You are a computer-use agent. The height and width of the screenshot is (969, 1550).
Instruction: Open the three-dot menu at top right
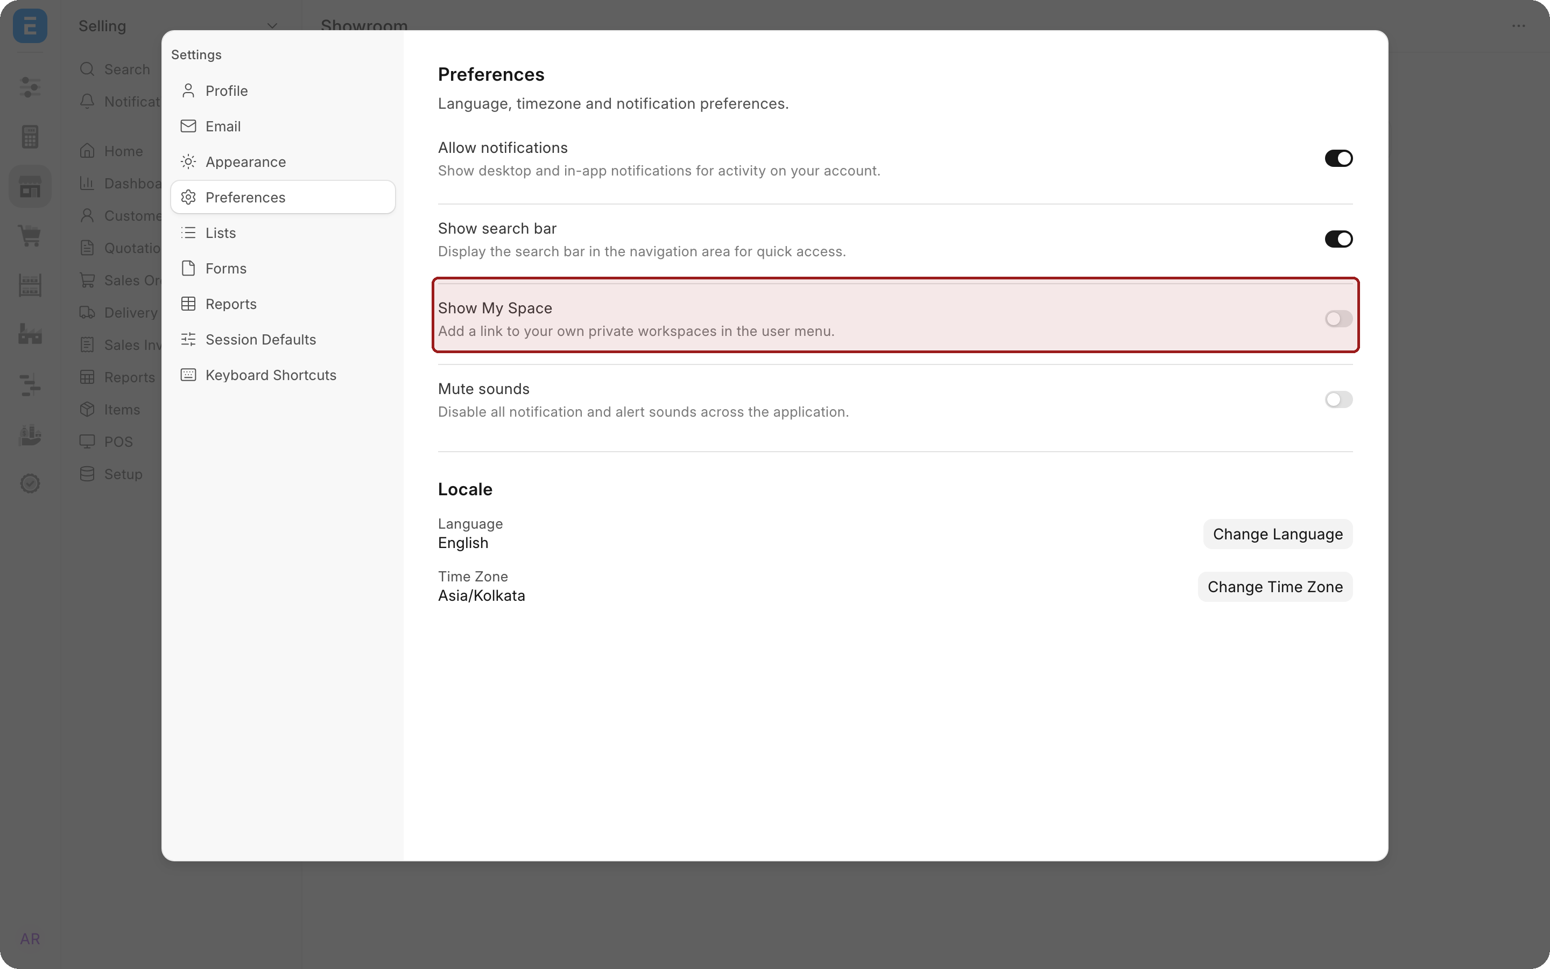[1518, 26]
